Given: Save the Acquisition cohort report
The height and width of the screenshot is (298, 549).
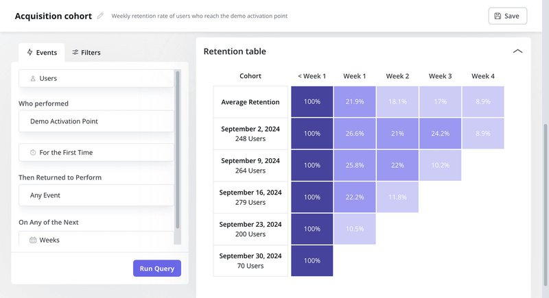Looking at the screenshot, I should click(x=507, y=16).
